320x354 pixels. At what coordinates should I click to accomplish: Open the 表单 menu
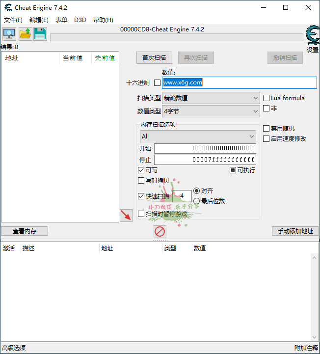click(61, 20)
